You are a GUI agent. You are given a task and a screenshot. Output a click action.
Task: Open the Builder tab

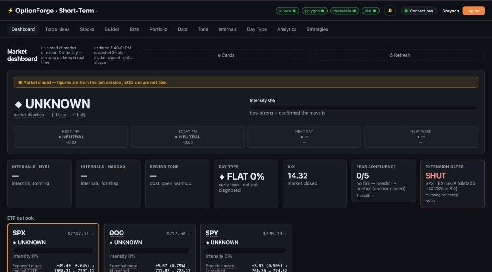point(111,29)
